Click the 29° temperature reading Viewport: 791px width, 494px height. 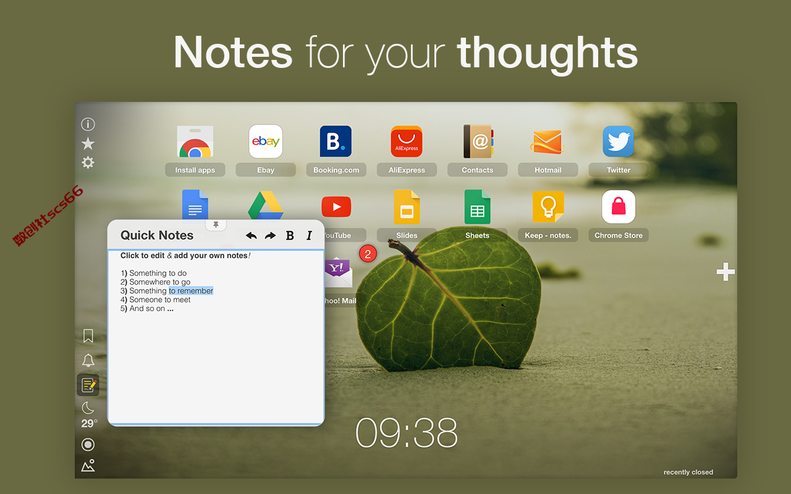[90, 424]
